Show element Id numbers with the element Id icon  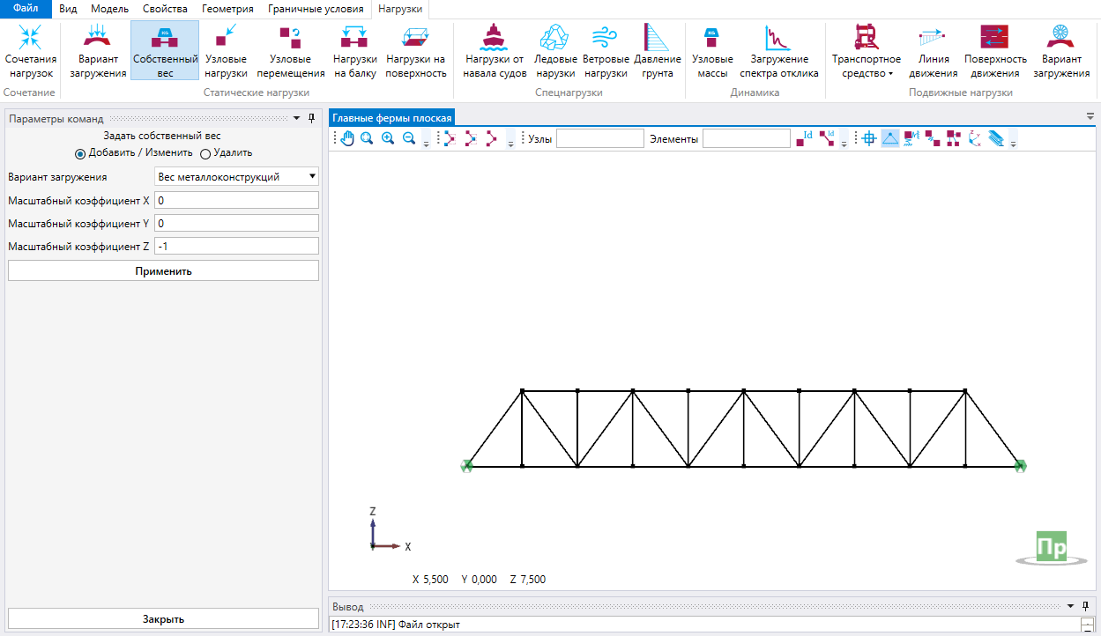pos(827,138)
